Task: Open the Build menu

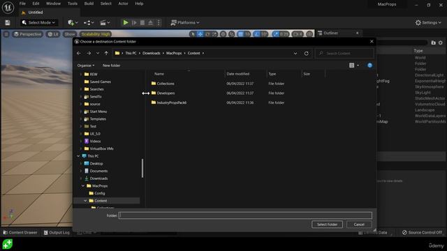Action: click(89, 3)
